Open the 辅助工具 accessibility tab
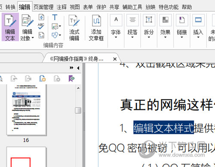This screenshot has width=215, height=167. tap(132, 7)
